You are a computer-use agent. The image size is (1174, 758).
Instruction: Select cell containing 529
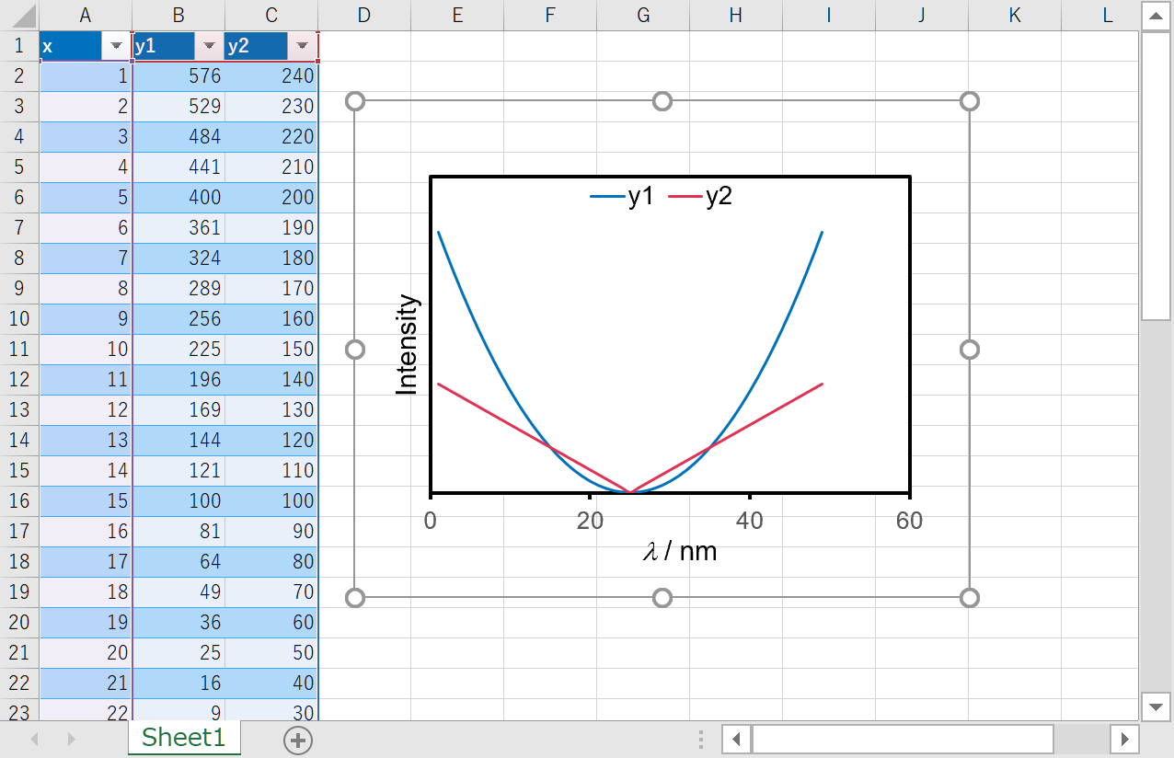pyautogui.click(x=178, y=107)
